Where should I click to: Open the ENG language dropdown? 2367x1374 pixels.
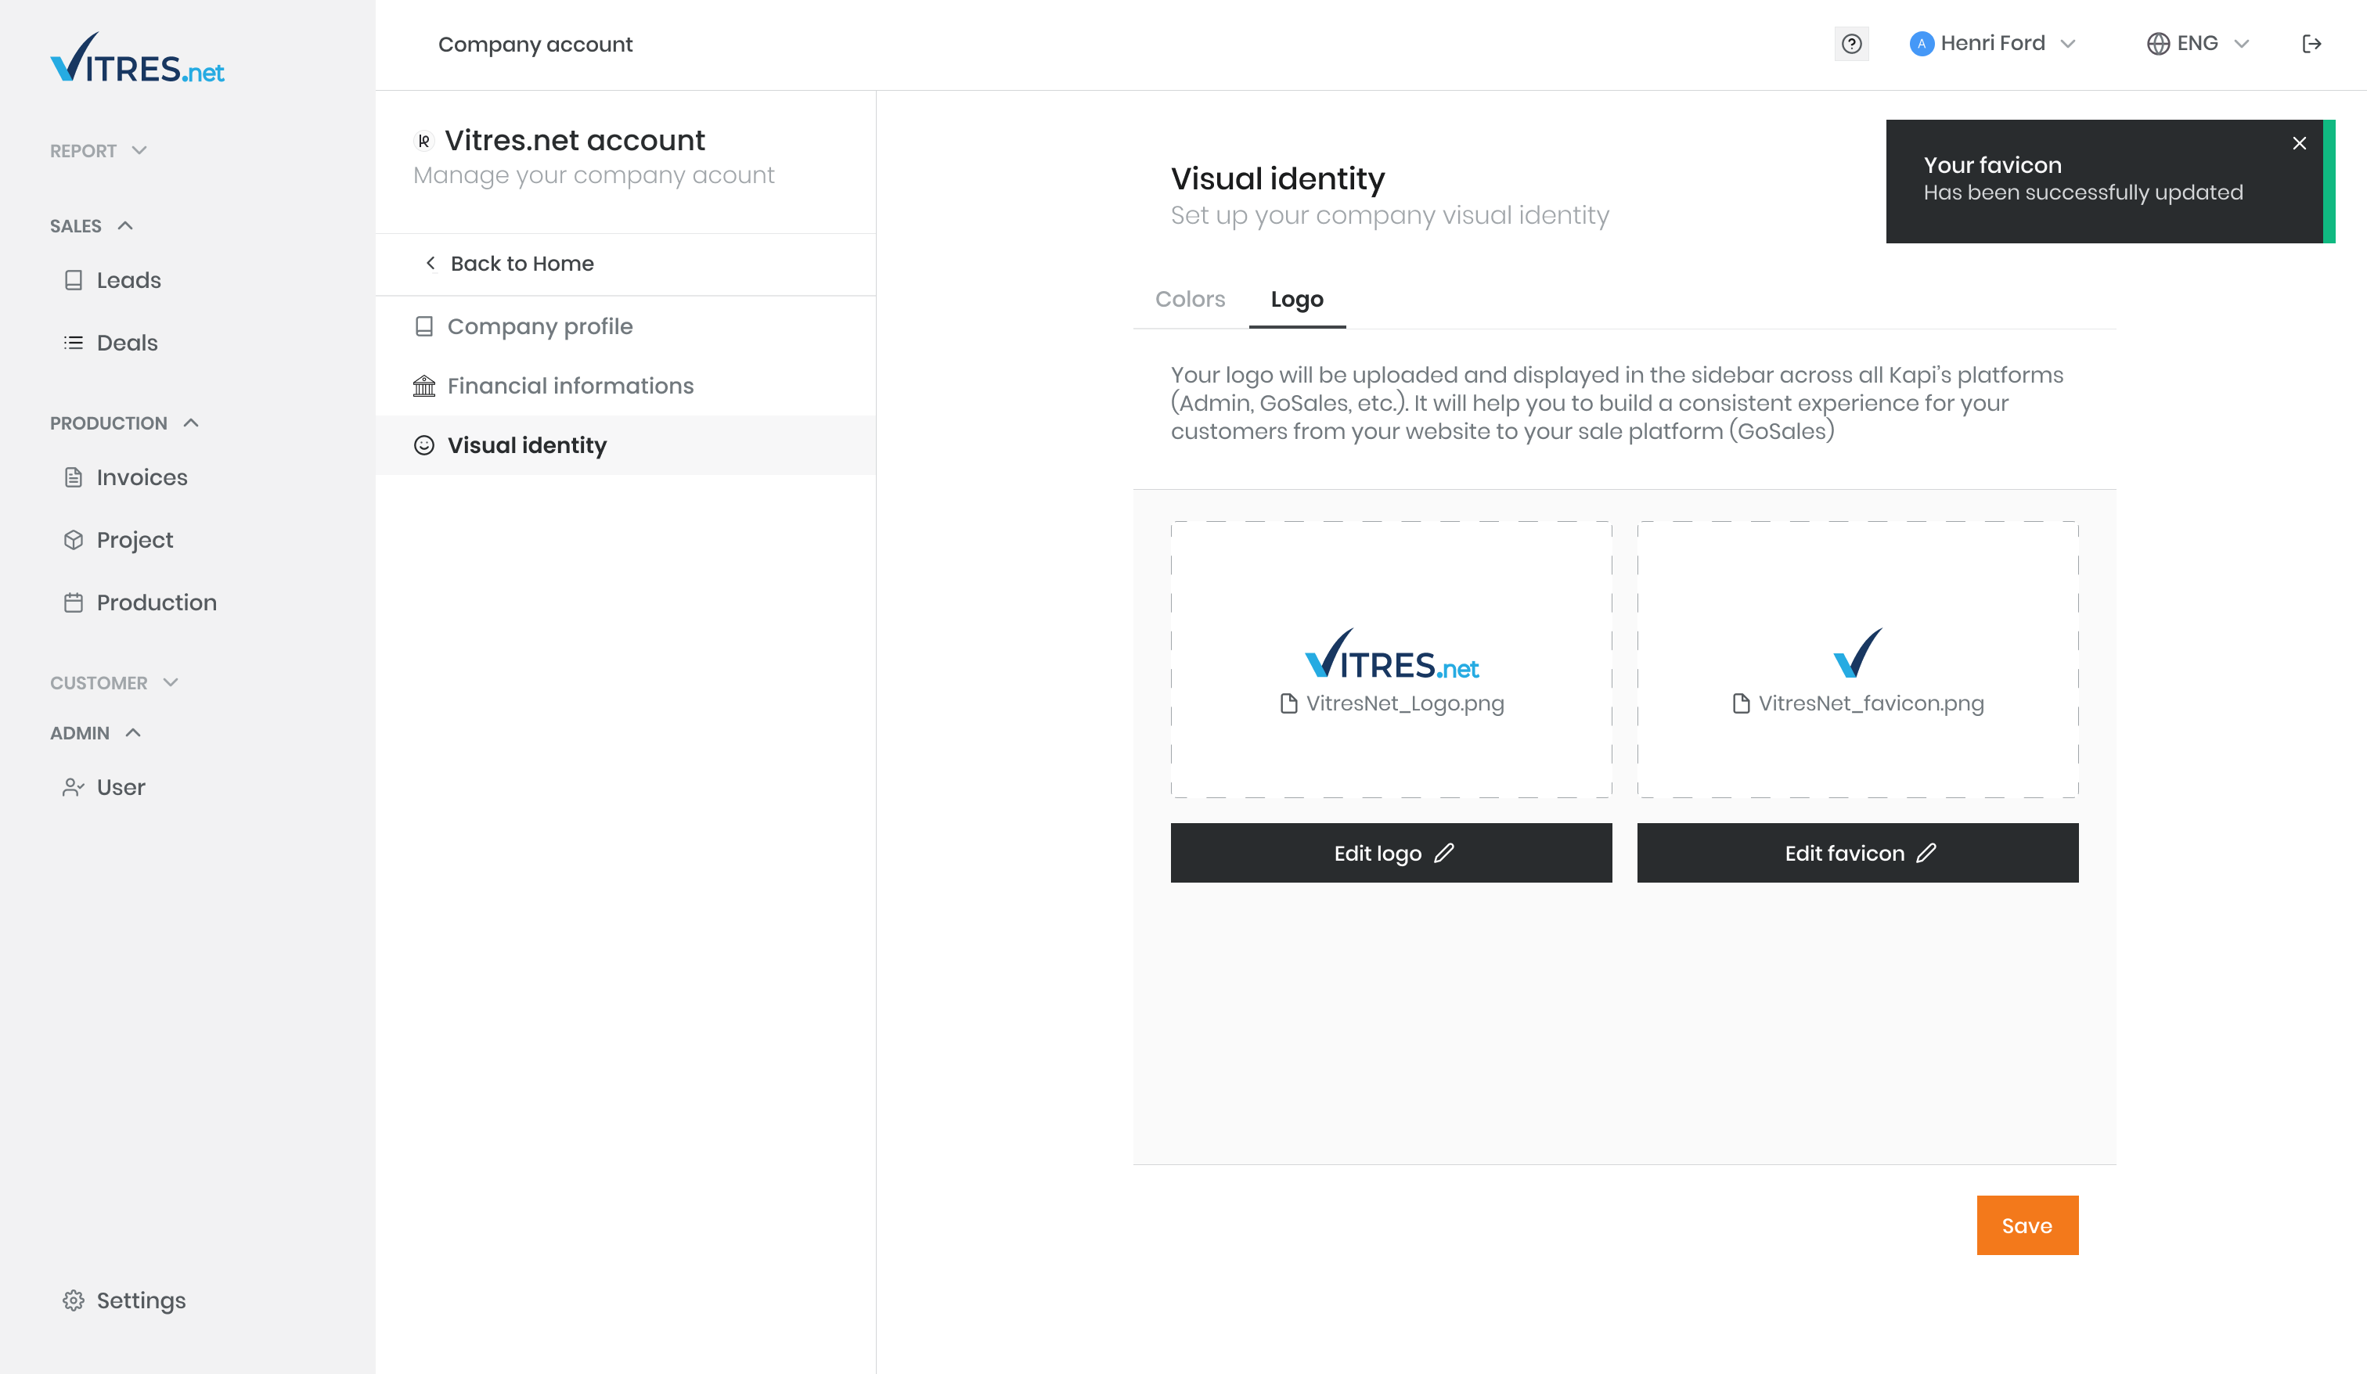click(2198, 43)
